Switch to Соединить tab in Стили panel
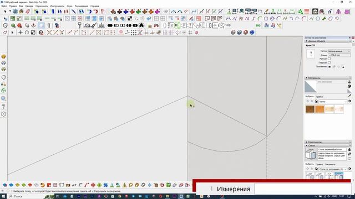This screenshot has height=199, width=355. tap(330, 165)
